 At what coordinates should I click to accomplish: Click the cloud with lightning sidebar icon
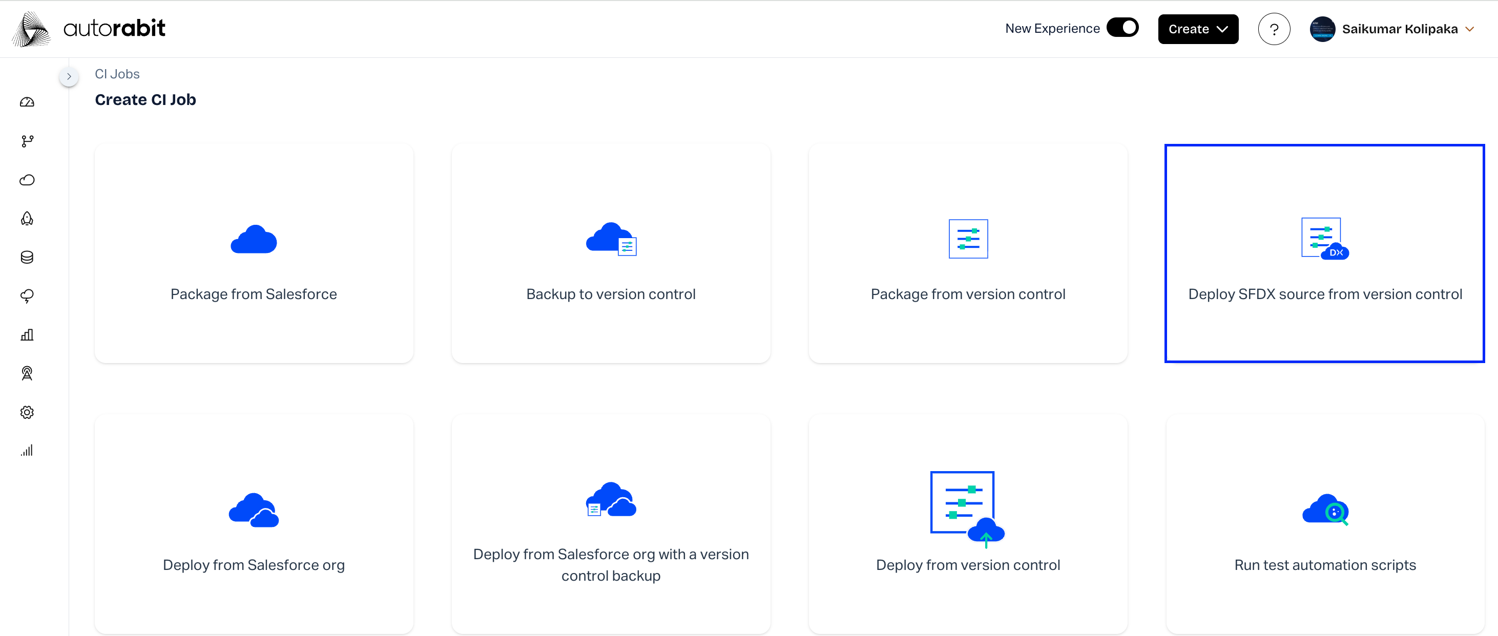point(27,296)
